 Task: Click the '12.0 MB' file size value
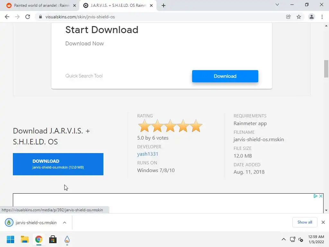click(243, 156)
